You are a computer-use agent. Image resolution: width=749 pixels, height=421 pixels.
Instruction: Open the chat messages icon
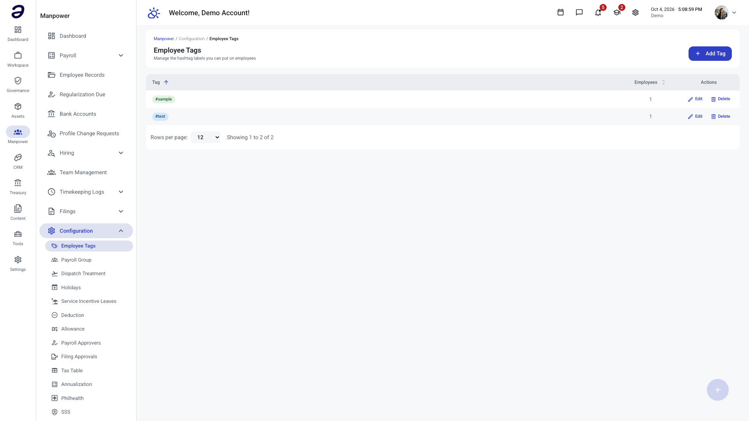tap(579, 12)
